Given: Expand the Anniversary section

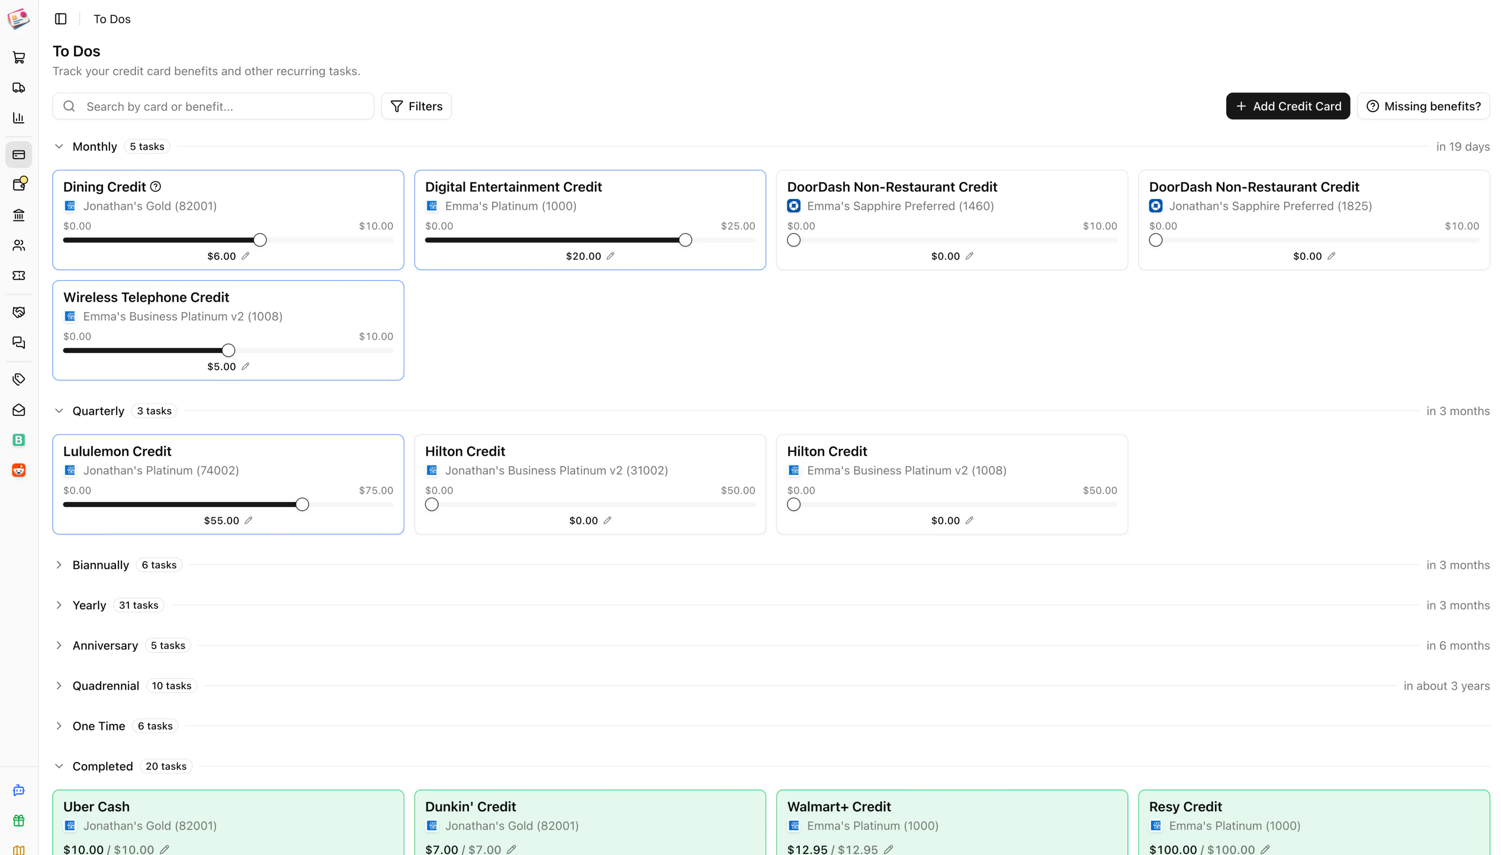Looking at the screenshot, I should tap(59, 645).
